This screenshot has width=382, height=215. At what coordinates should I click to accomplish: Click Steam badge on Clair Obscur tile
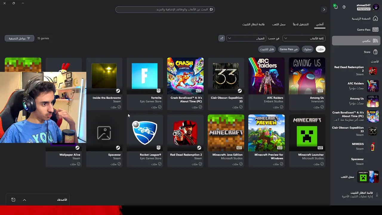(x=240, y=91)
